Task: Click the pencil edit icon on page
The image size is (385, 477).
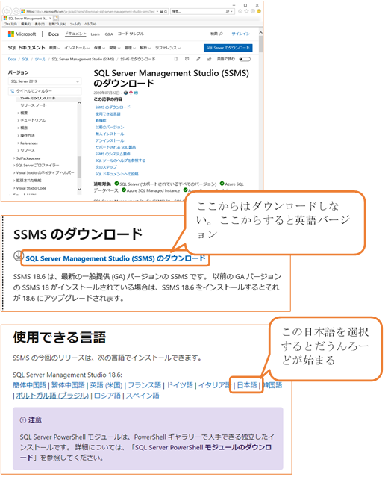Action: tap(198, 59)
